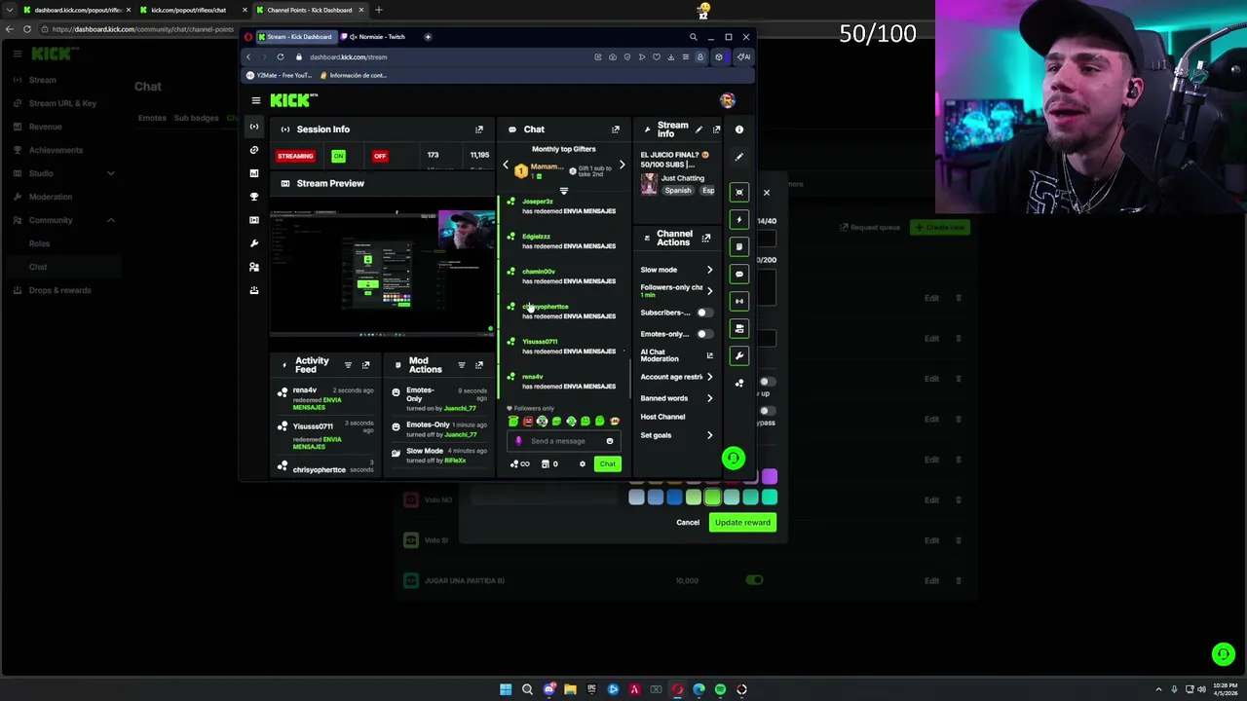
Task: Select Stream URL & Key in the background sidebar
Action: 62,103
